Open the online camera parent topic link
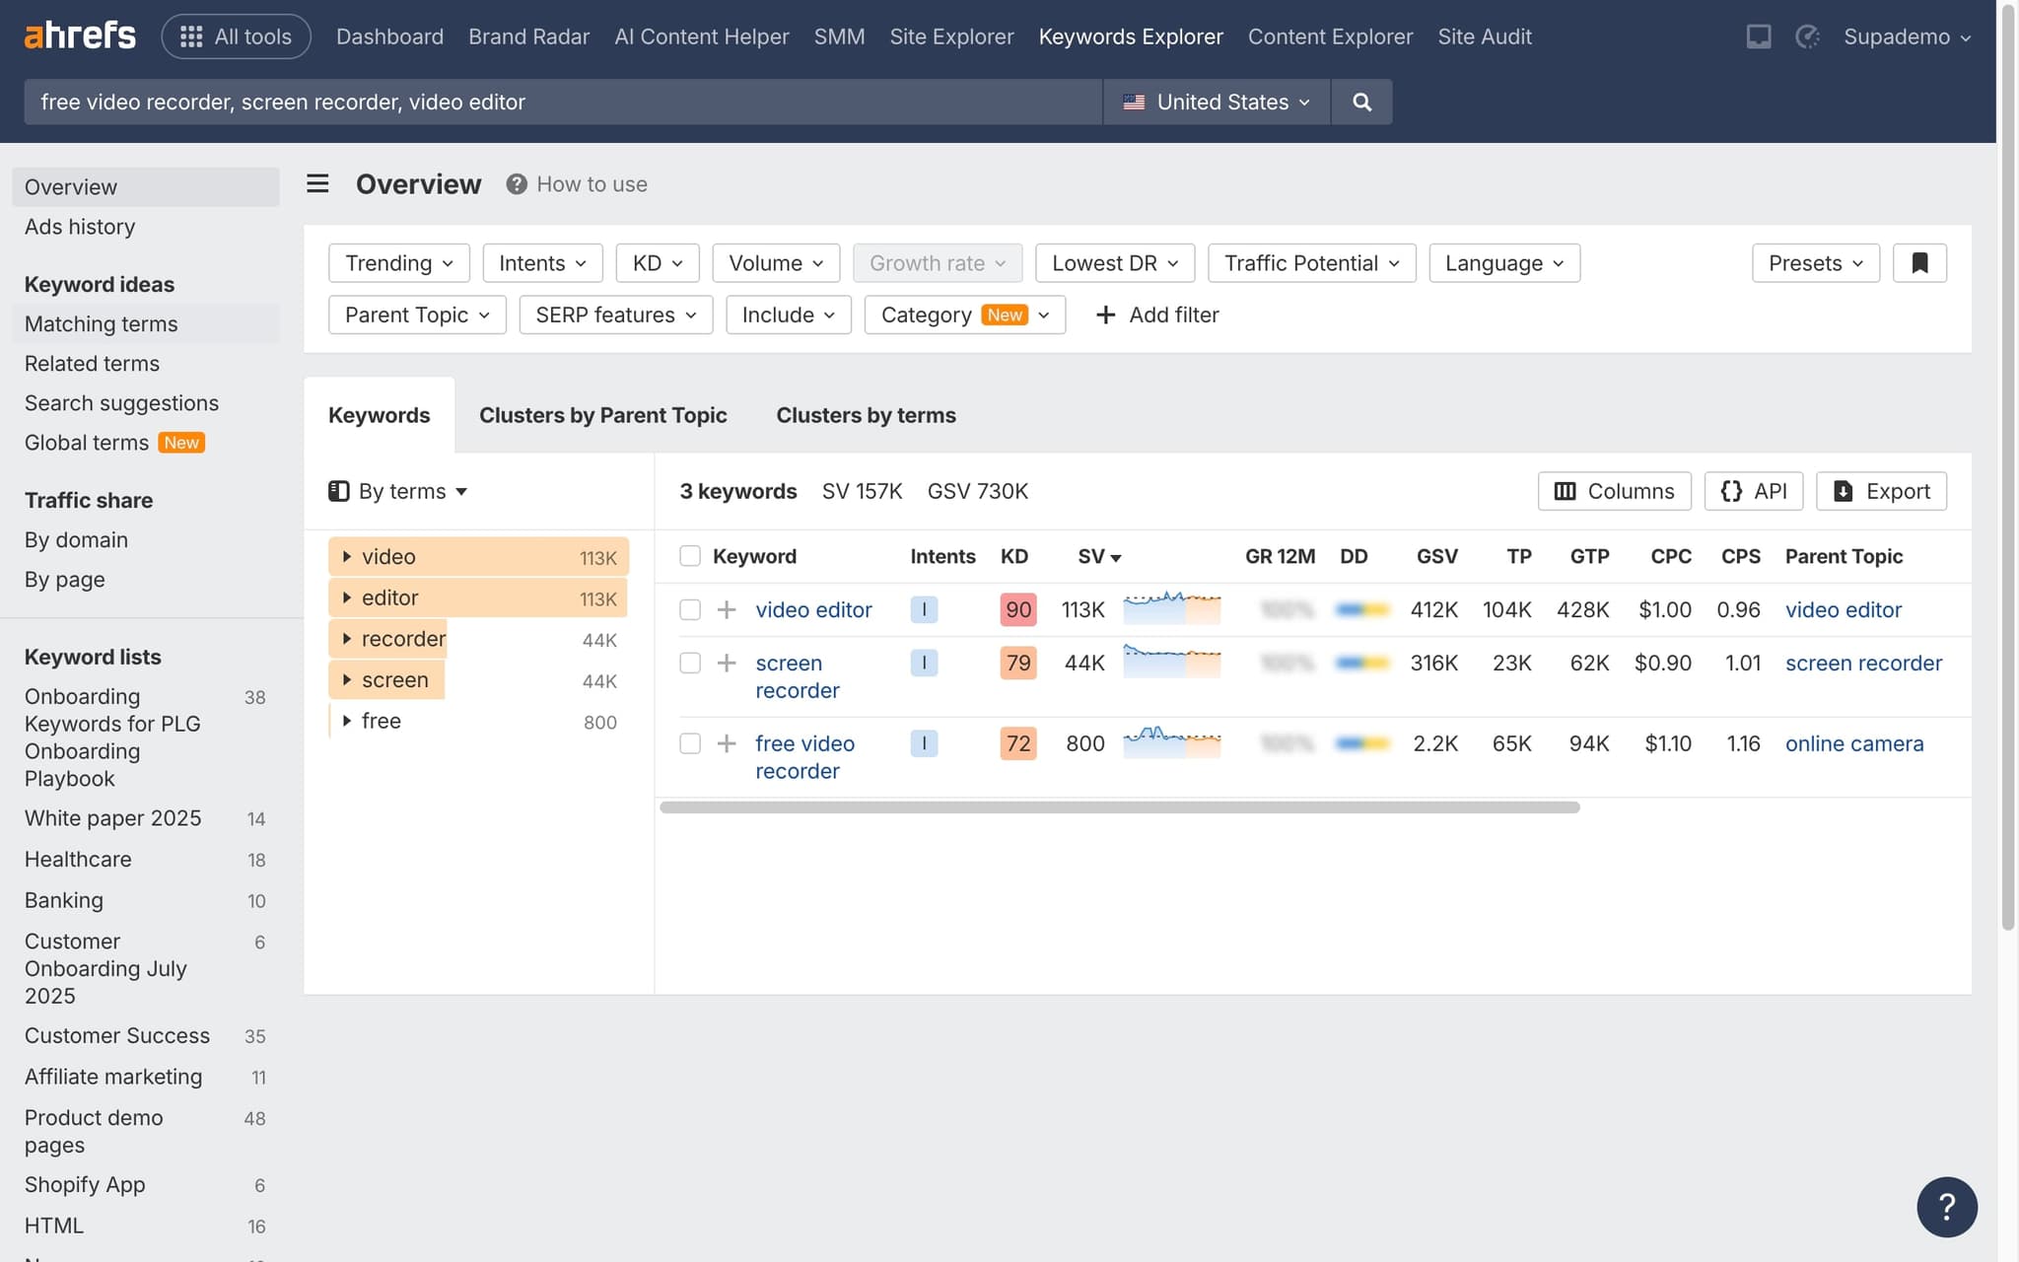This screenshot has width=2019, height=1262. pos(1854,743)
